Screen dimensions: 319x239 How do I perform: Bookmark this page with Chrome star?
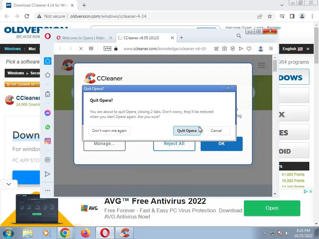coord(270,16)
